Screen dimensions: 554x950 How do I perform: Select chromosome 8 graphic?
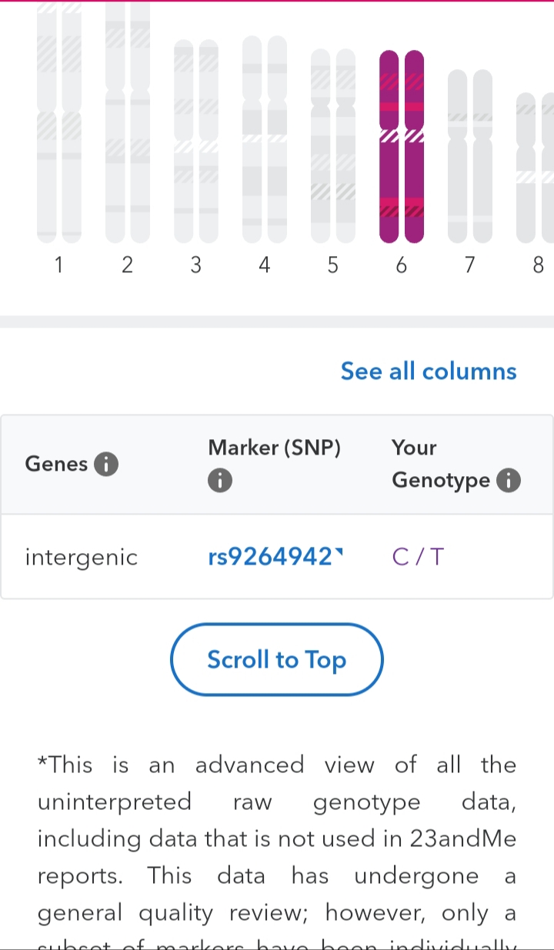[536, 168]
